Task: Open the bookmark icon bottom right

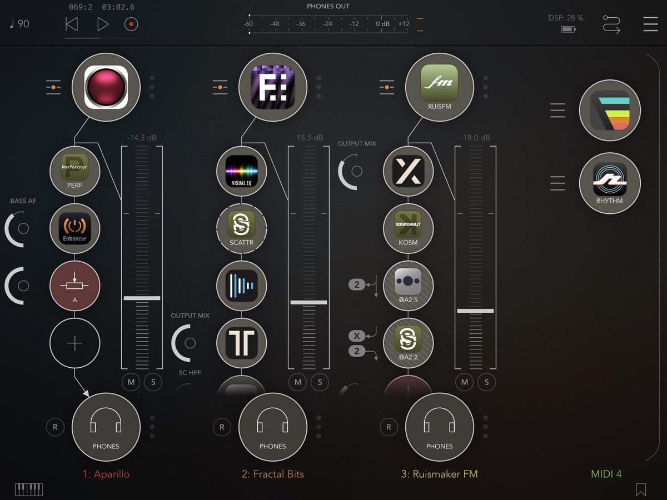Action: click(641, 489)
